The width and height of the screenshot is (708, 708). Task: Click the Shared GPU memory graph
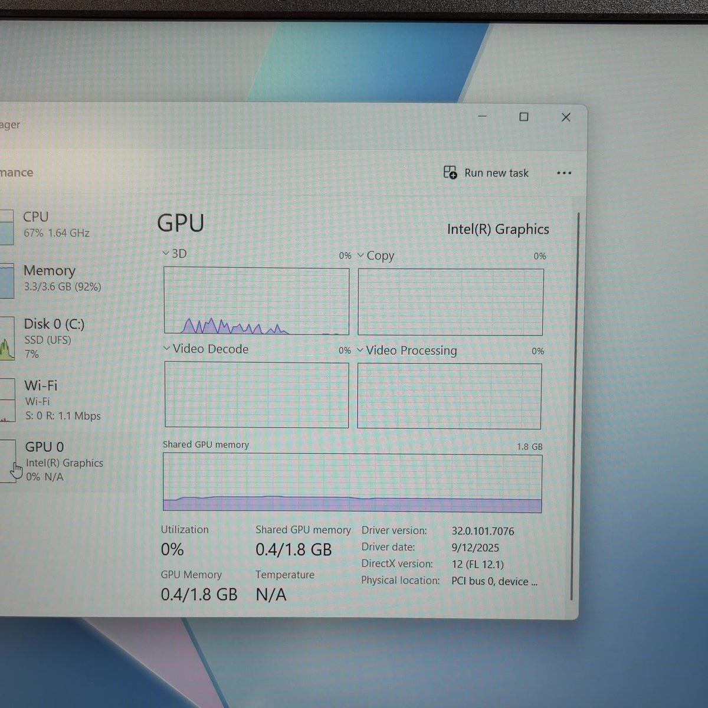point(352,483)
